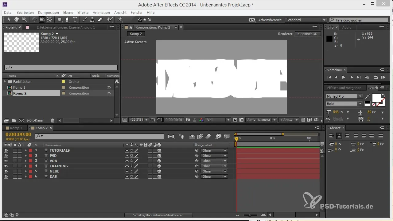The width and height of the screenshot is (393, 221).
Task: Expand the TRAINING layer properties
Action: coord(26,166)
